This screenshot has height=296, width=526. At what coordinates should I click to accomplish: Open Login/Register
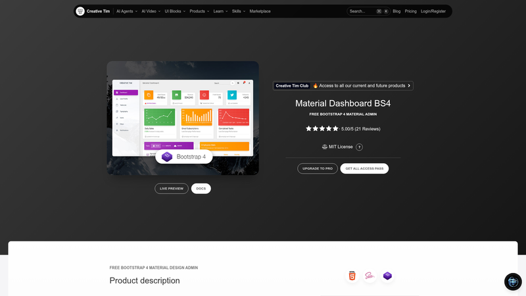point(433,11)
